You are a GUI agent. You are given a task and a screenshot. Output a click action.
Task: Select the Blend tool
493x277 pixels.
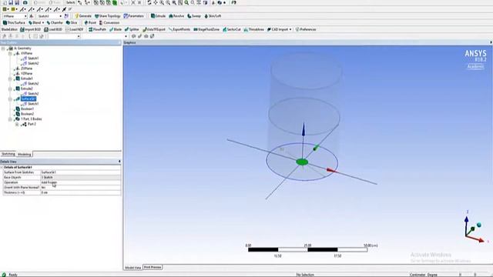click(x=35, y=22)
